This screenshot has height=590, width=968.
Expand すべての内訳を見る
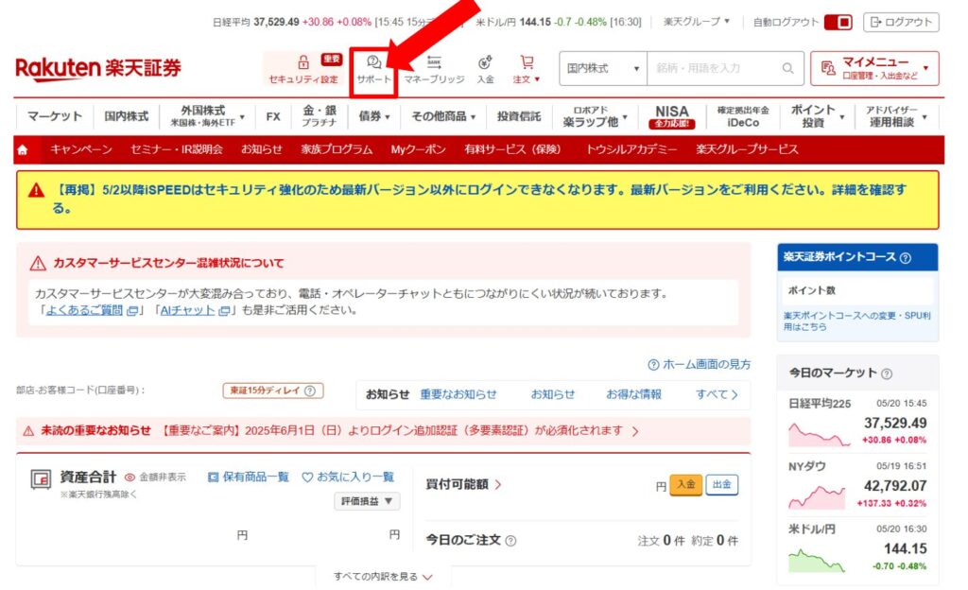click(383, 577)
